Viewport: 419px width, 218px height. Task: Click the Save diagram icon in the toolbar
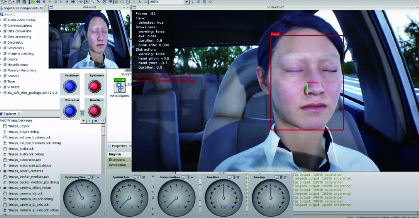(x=18, y=1)
